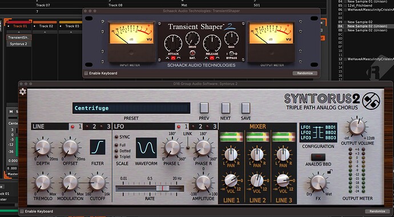Click the filter curve shape icon
Viewport: 394px width, 217px height.
[x=98, y=147]
